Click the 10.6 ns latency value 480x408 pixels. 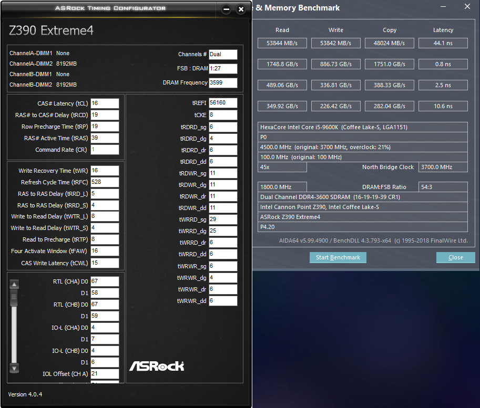pos(443,106)
